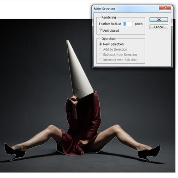
Task: Click the Rendering group label
Action: point(109,17)
